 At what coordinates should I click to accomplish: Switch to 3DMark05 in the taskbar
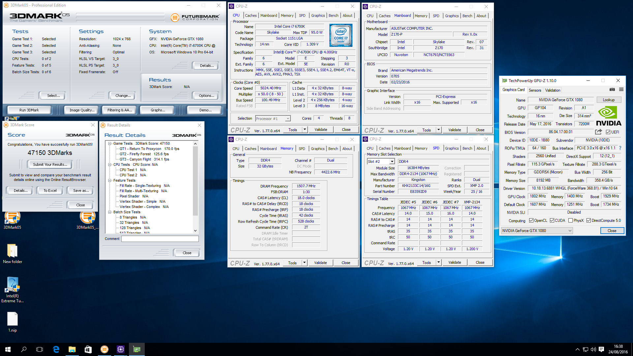tap(104, 349)
